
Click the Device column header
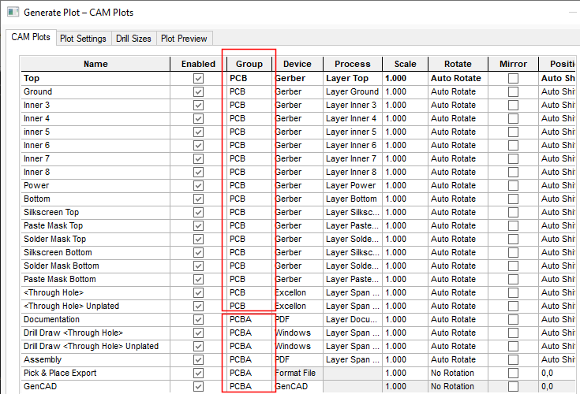pos(297,64)
